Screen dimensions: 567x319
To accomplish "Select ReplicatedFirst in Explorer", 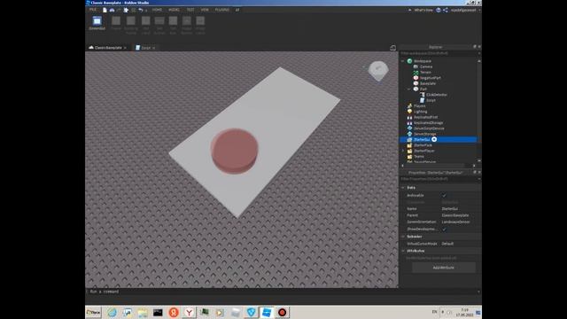I will [425, 117].
